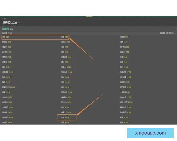The height and width of the screenshot is (141, 177).
Task: Expand the 世界杯 2026 dropdown chevron
Action: point(19,23)
